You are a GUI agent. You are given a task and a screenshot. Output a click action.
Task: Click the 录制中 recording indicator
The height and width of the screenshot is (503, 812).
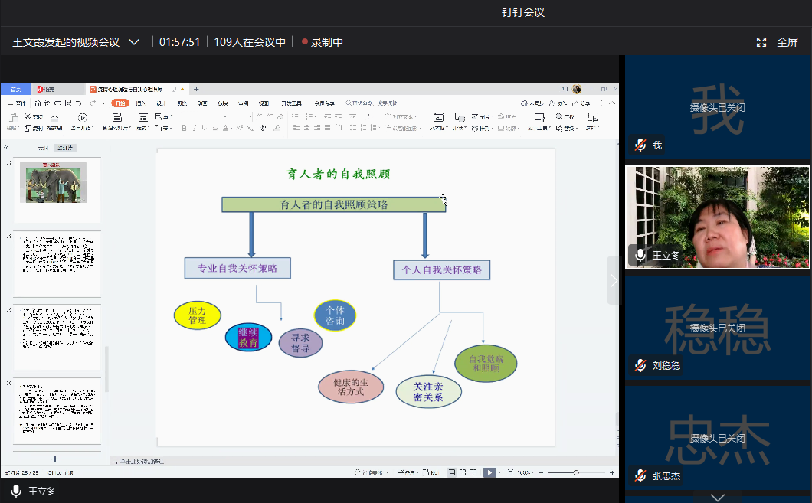tap(323, 42)
